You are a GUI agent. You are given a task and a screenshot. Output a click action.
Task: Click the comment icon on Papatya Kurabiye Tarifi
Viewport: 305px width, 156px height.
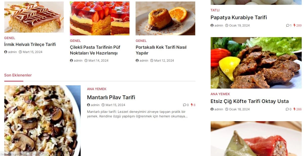(288, 25)
